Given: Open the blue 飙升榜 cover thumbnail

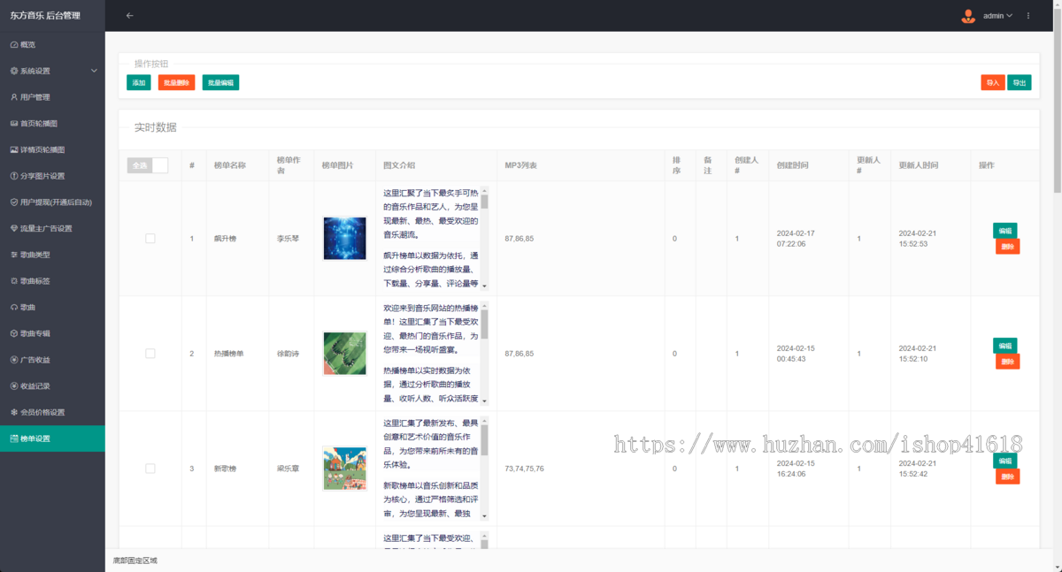Looking at the screenshot, I should click(345, 239).
